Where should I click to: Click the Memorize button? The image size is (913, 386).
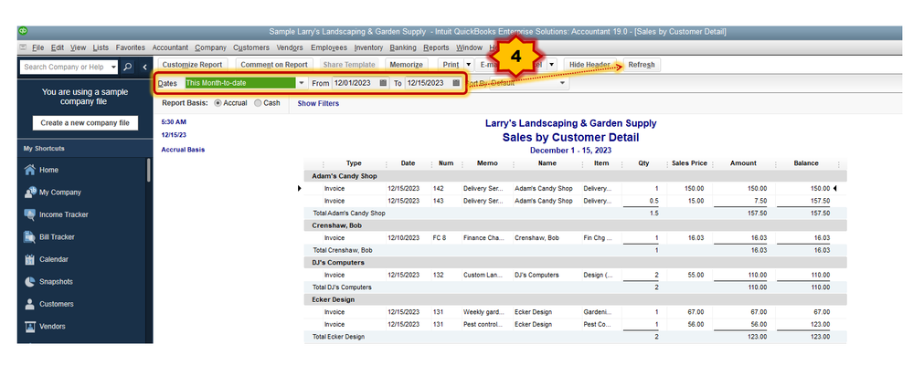(x=407, y=65)
